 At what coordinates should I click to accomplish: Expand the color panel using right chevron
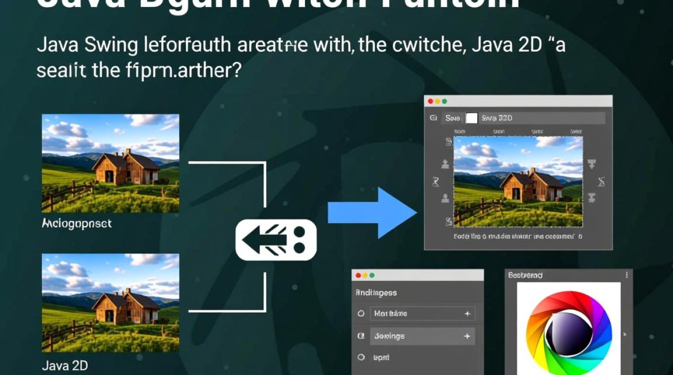point(624,334)
